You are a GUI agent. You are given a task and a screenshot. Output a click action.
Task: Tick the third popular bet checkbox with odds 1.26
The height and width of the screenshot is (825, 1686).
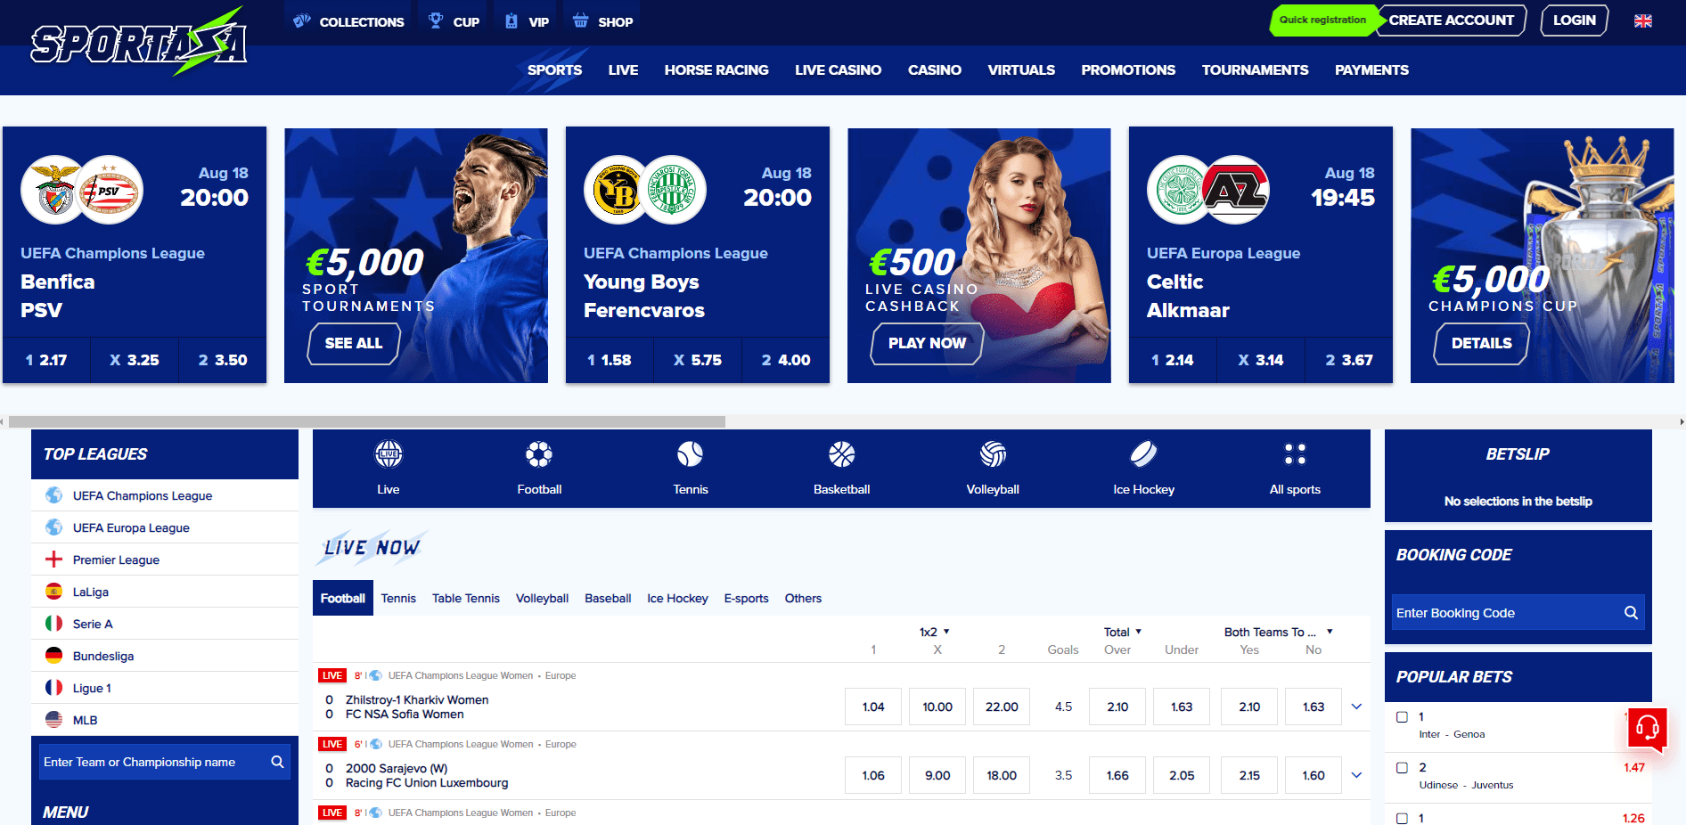(x=1402, y=818)
